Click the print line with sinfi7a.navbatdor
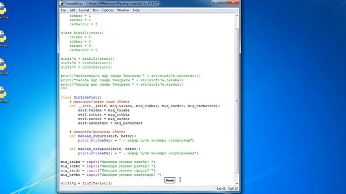 click(130, 76)
